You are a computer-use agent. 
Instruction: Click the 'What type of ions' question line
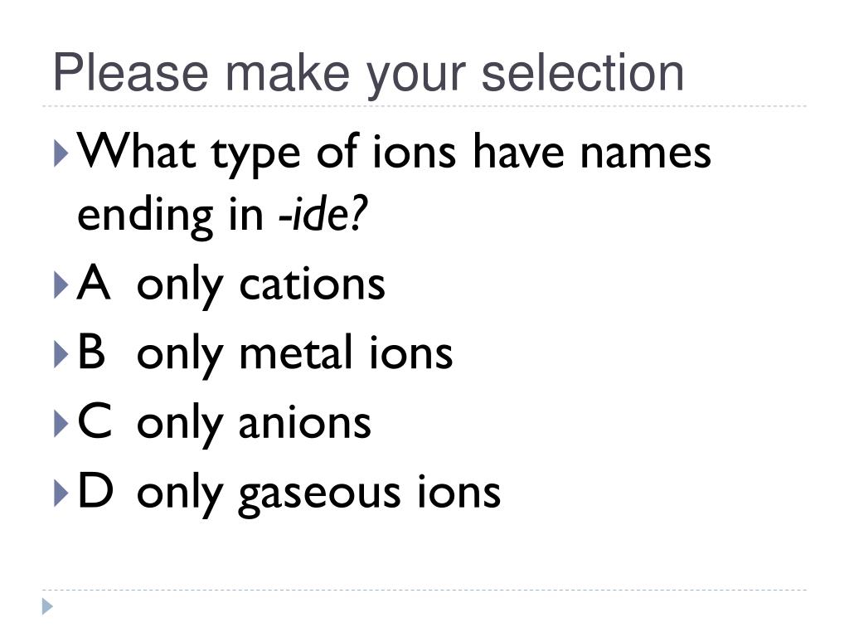point(394,153)
